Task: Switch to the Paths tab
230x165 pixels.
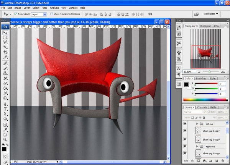Action: (x=213, y=107)
